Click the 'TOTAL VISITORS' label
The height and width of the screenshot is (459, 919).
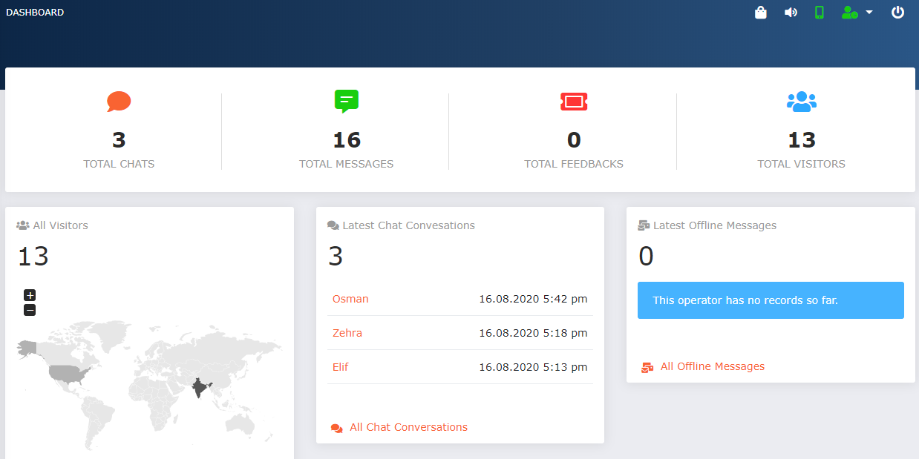coord(802,164)
